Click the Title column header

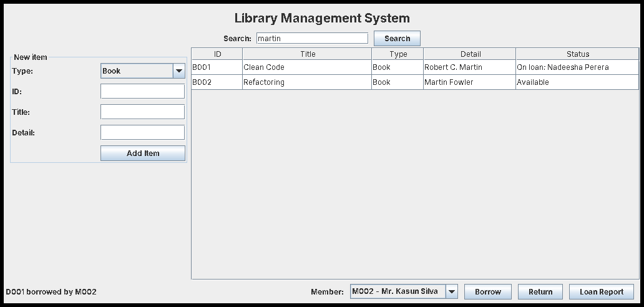[307, 54]
